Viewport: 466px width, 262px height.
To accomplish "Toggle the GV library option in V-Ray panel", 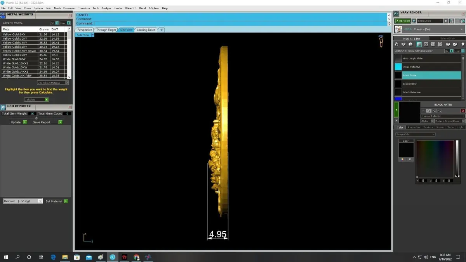I will point(449,51).
